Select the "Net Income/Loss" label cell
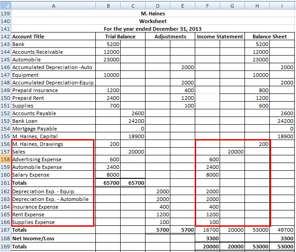The image size is (296, 252). 53,238
